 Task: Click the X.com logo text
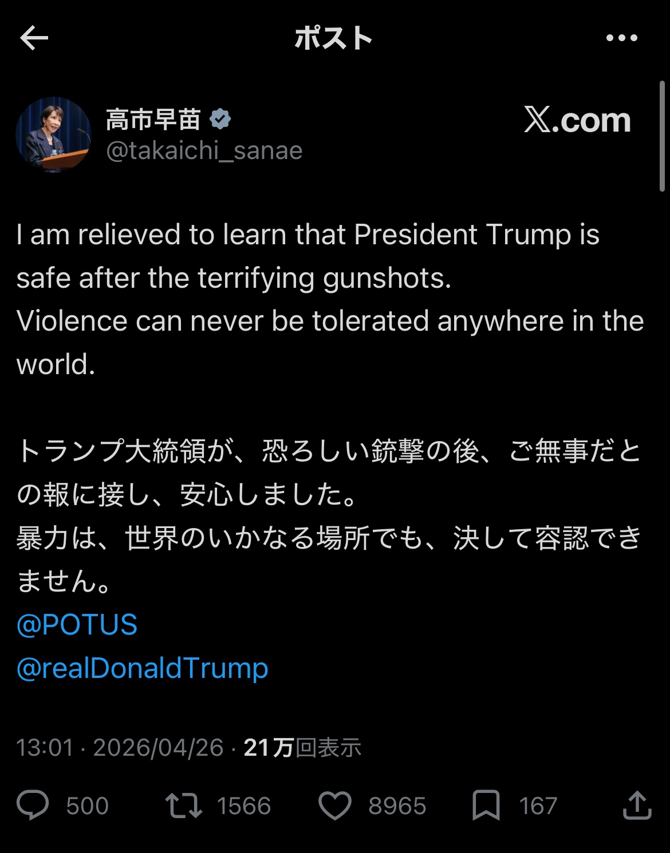click(x=577, y=120)
